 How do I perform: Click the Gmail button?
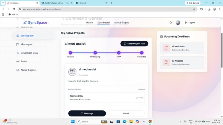(126, 113)
